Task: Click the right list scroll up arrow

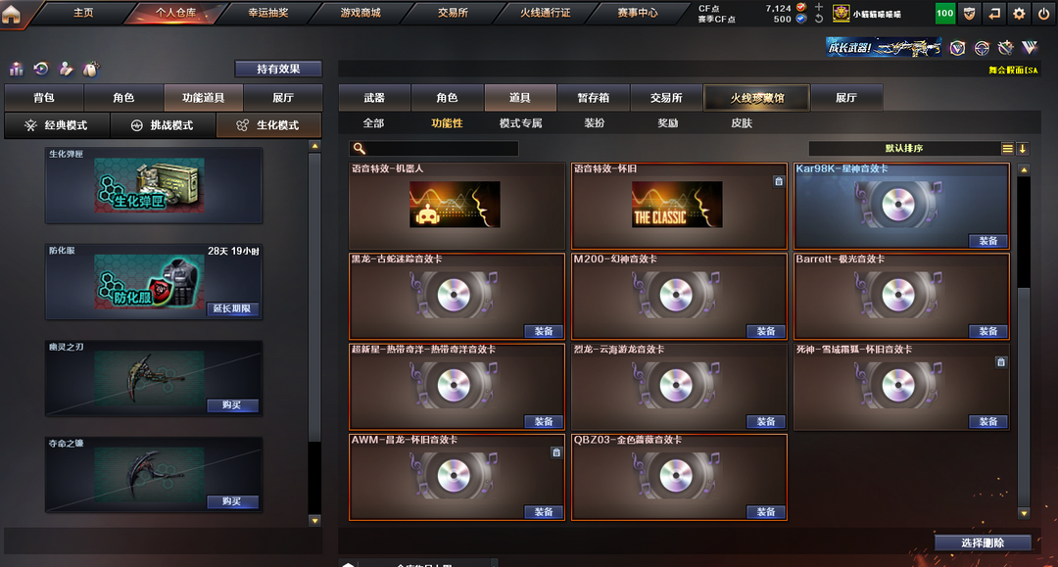Action: [1024, 169]
